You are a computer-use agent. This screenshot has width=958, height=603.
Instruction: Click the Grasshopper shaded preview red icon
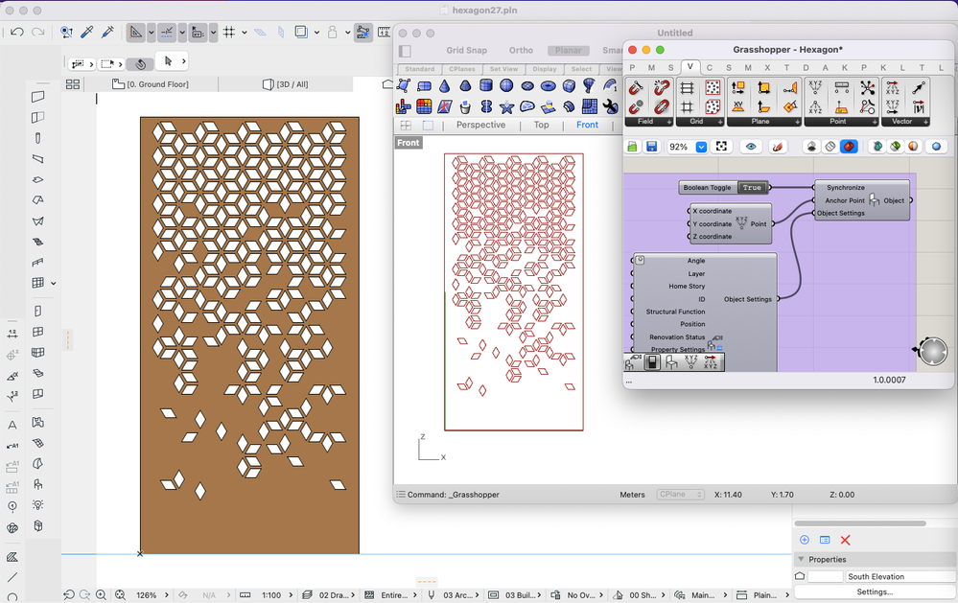[x=849, y=147]
